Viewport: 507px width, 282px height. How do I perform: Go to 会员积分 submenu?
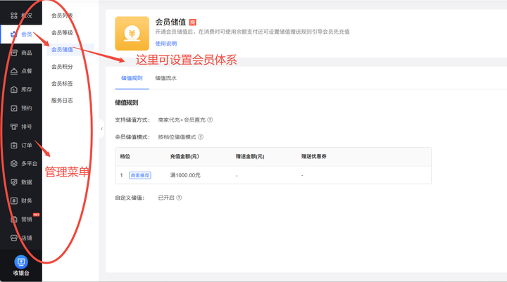click(x=62, y=67)
